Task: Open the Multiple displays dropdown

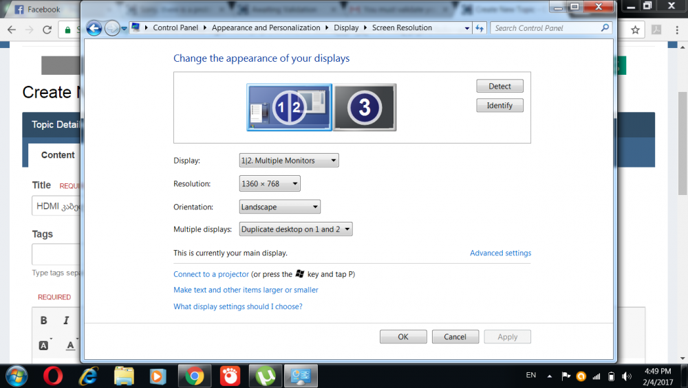Action: pyautogui.click(x=296, y=229)
